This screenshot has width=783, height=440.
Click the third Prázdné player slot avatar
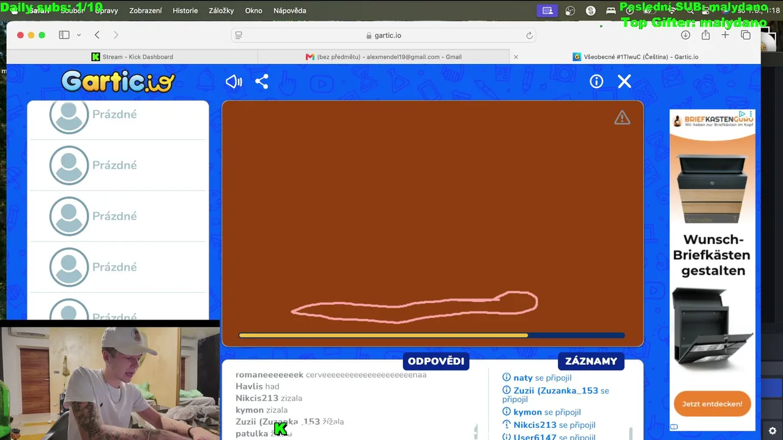coord(69,216)
